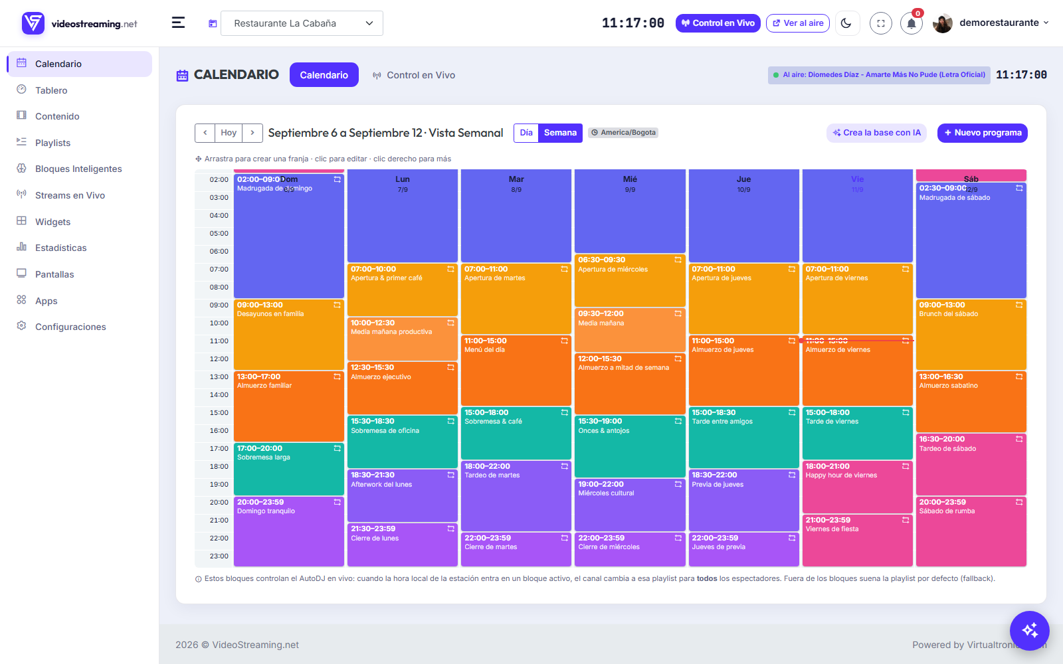Image resolution: width=1063 pixels, height=664 pixels.
Task: Enter fullscreen mode icon
Action: tap(881, 23)
